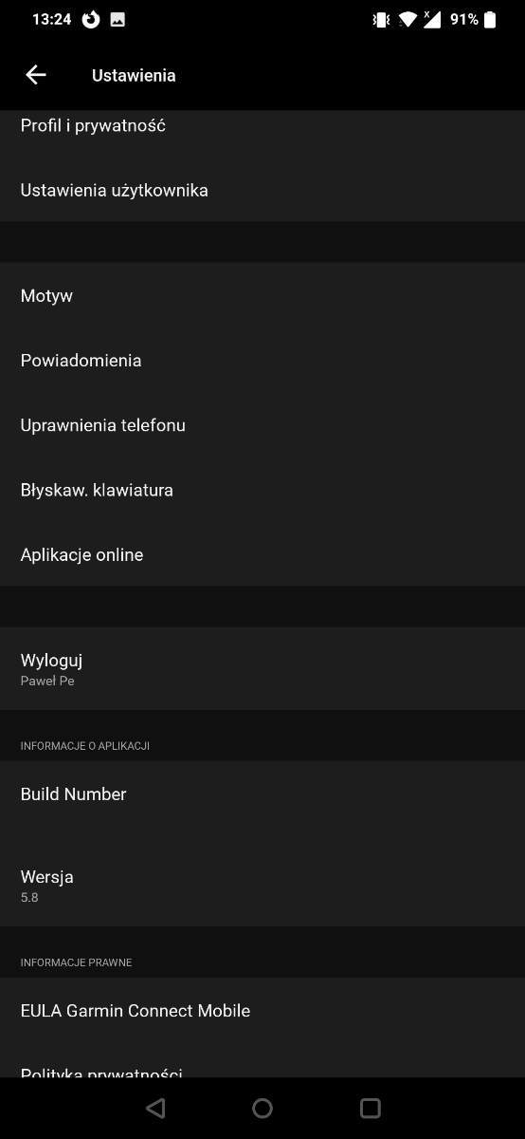The image size is (525, 1139).
Task: Tap the Wi-Fi status icon
Action: 407,19
